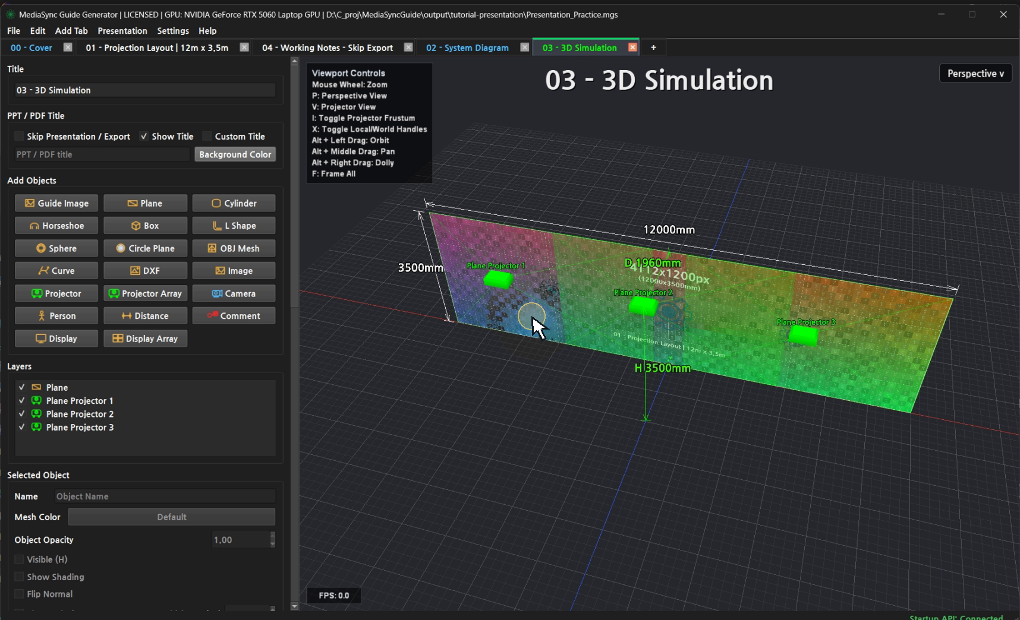Add an L Shape object
Image resolution: width=1020 pixels, height=620 pixels.
point(234,226)
